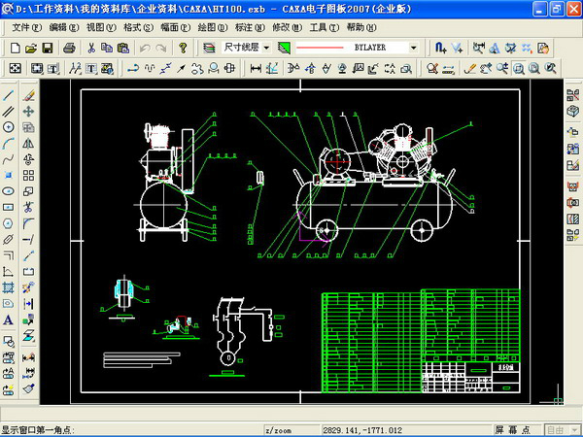Screen dimensions: 583x437
Task: Open the 绘图 (Draw) menu
Action: coord(211,27)
